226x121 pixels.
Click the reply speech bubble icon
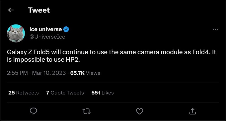(33, 111)
